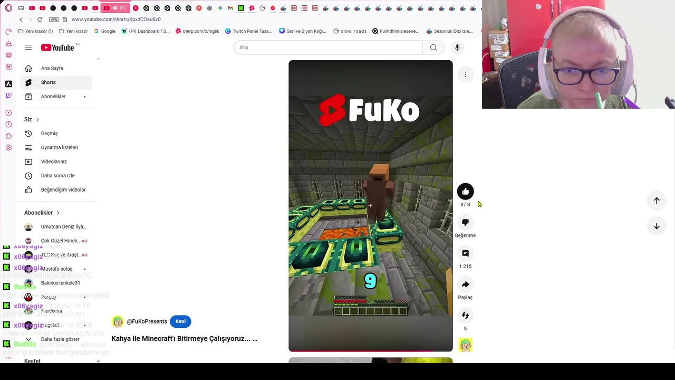Viewport: 675px width, 380px height.
Task: Open the Gmail tab in tab bar
Action: tap(230, 8)
